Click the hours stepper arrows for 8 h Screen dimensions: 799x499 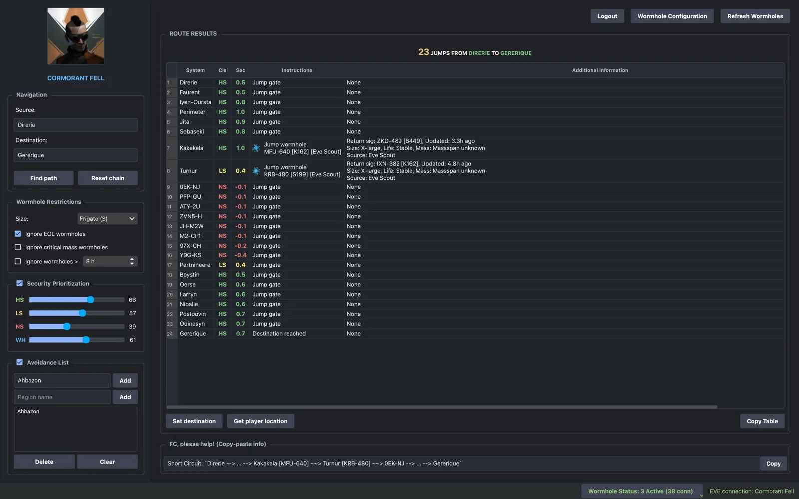pyautogui.click(x=132, y=261)
